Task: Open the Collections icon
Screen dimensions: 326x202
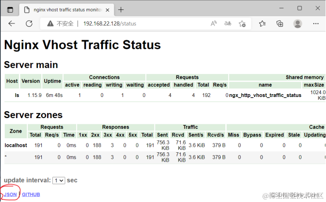Action: pos(279,23)
